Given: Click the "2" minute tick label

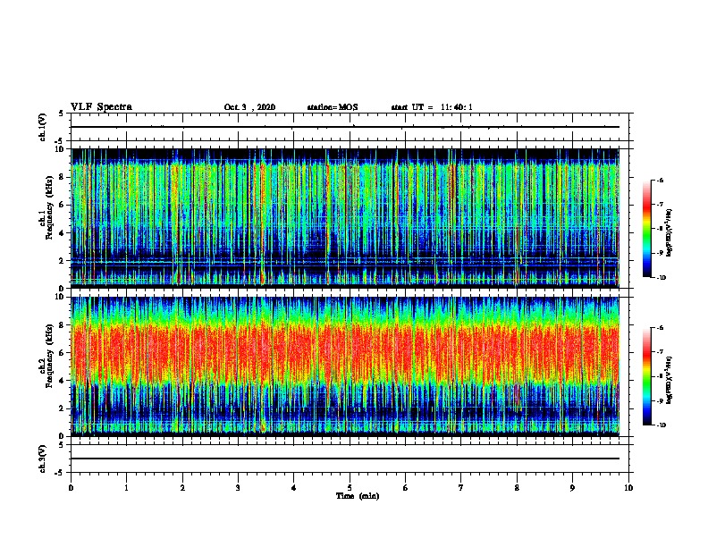Looking at the screenshot, I should (x=182, y=488).
